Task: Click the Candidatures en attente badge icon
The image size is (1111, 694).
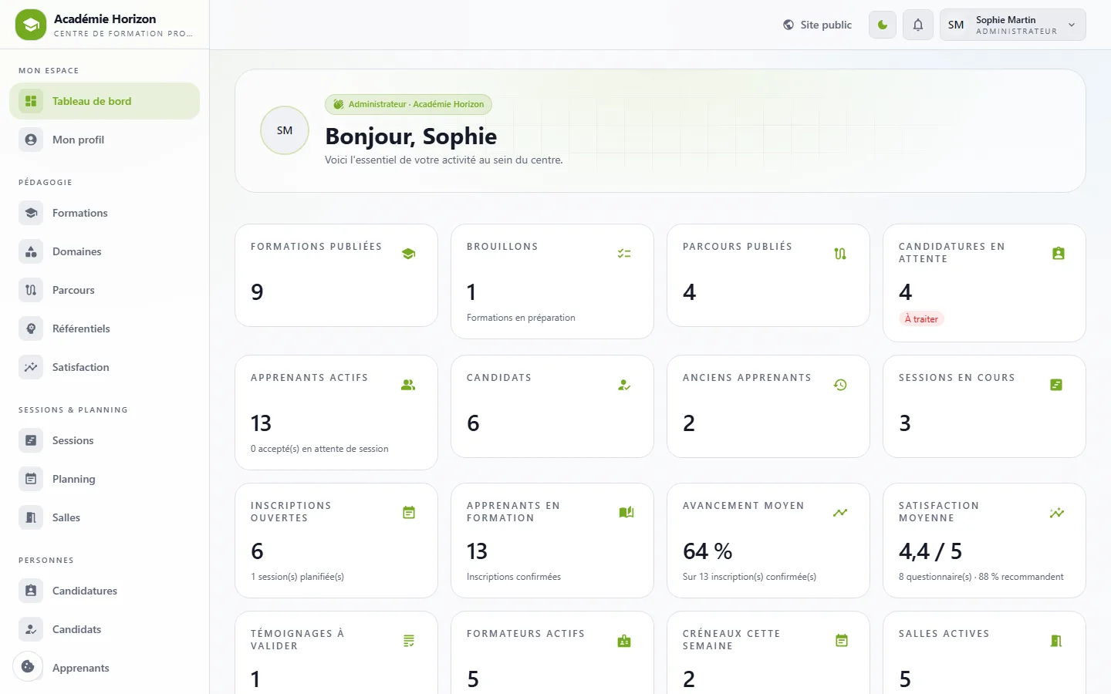Action: [x=1059, y=253]
